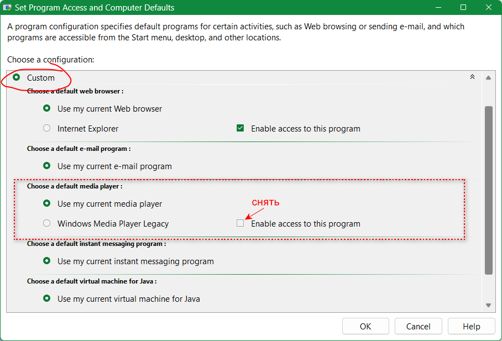502x341 pixels.
Task: Click 'Choose a default virtual machine for Java :' heading
Action: [x=92, y=281]
